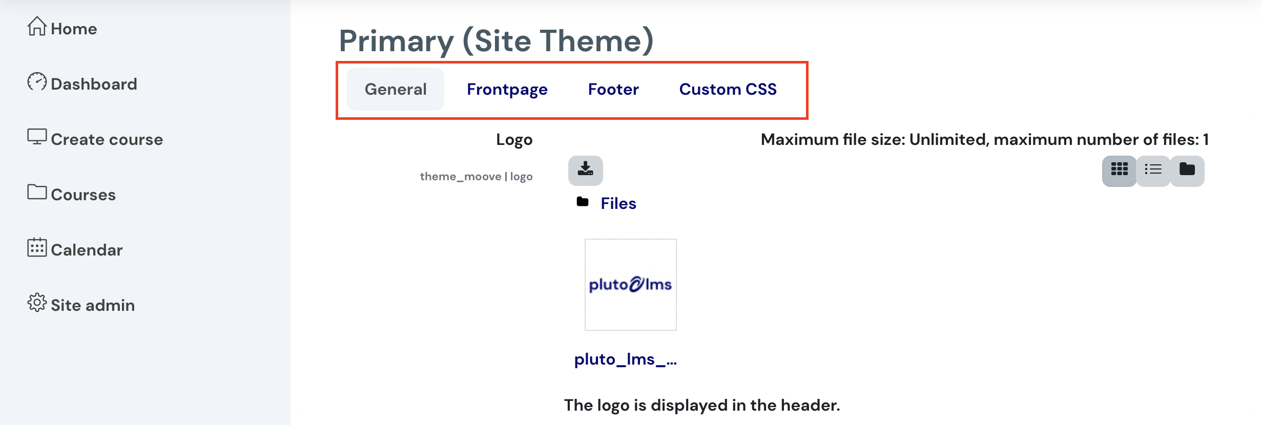Go to the Custom CSS tab
Screen dimensions: 1261x425
(x=728, y=89)
